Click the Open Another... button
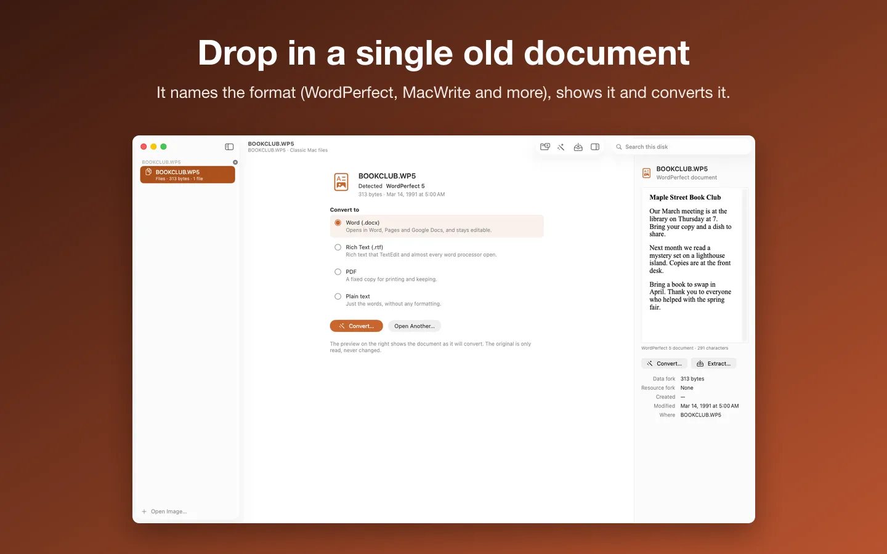The image size is (887, 554). tap(415, 326)
